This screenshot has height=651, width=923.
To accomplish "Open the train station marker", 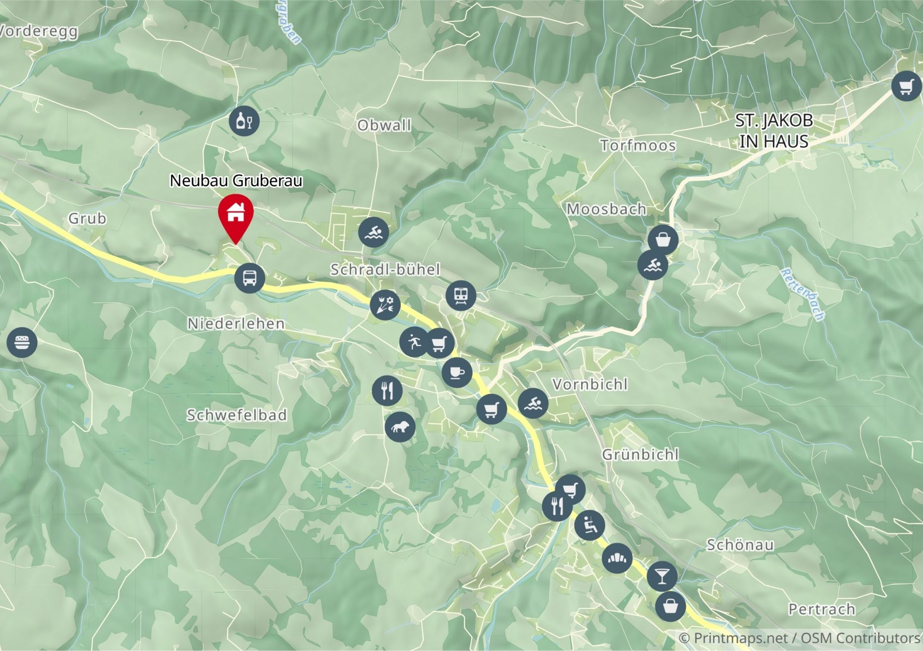I will point(461,296).
